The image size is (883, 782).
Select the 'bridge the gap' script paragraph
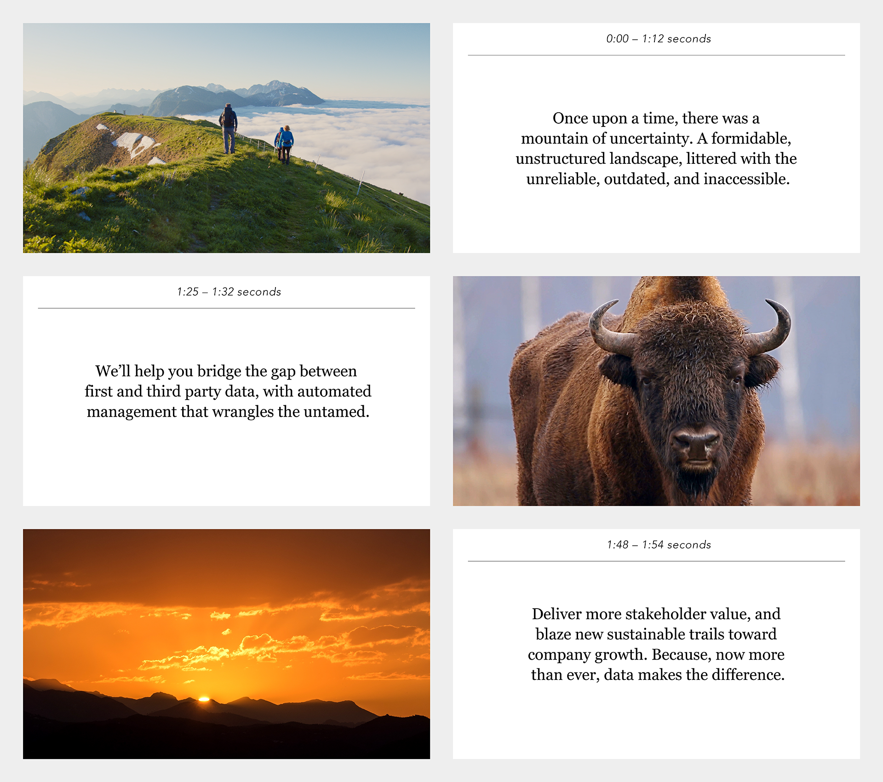click(228, 391)
